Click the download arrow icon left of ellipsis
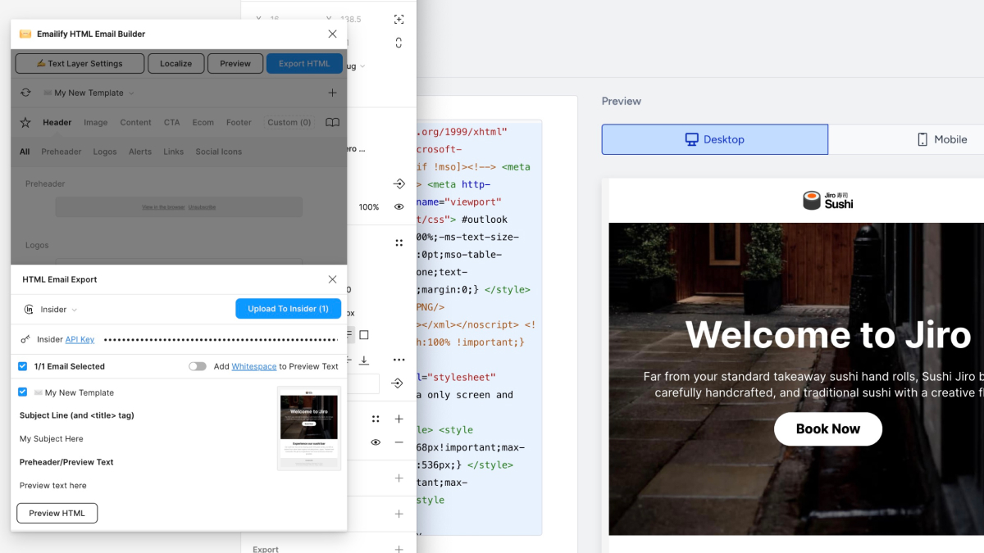984x553 pixels. tap(364, 360)
